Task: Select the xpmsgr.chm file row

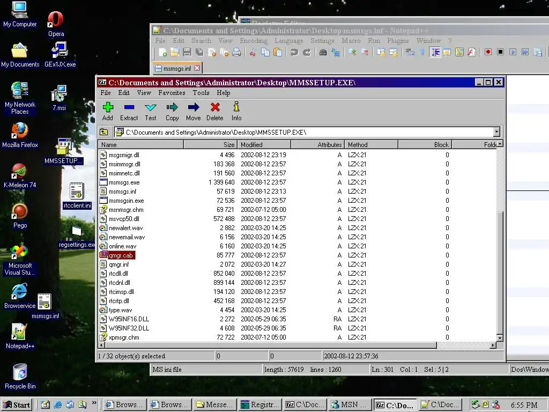Action: pyautogui.click(x=298, y=337)
